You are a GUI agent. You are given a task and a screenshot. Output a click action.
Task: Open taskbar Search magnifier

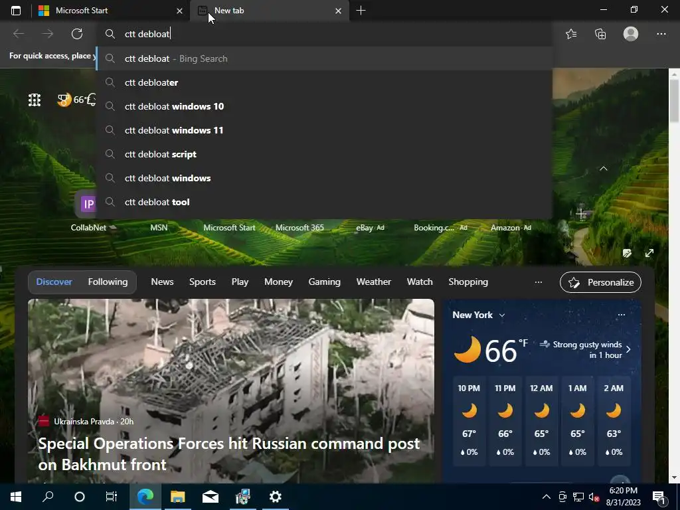pos(48,497)
